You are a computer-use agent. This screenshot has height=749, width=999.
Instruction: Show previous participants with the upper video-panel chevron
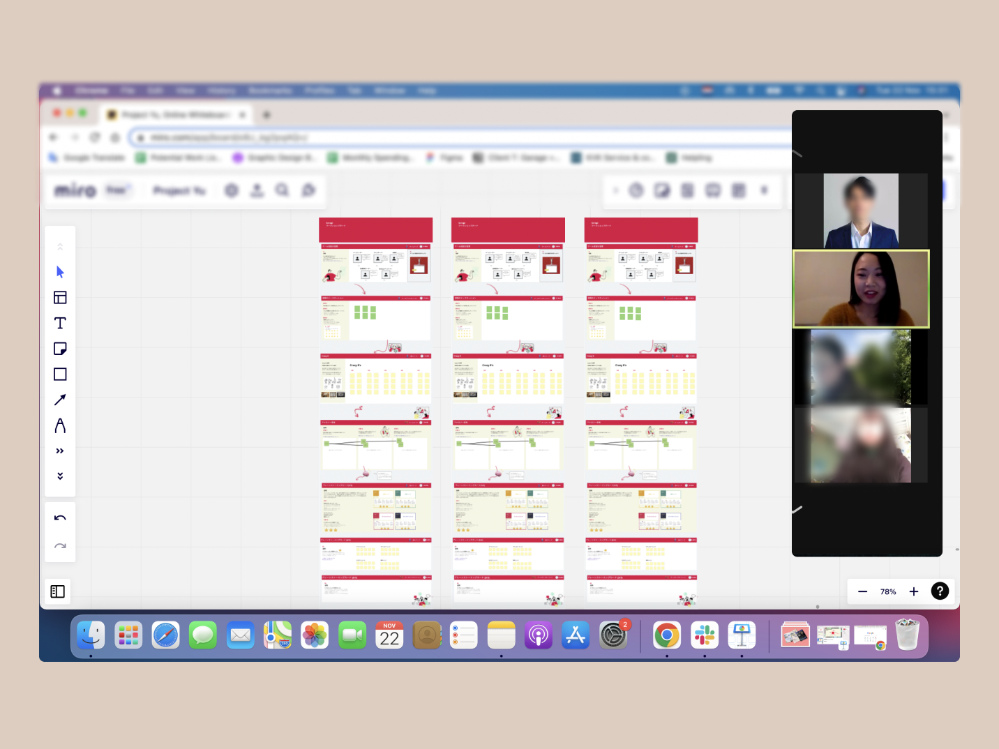click(x=797, y=153)
